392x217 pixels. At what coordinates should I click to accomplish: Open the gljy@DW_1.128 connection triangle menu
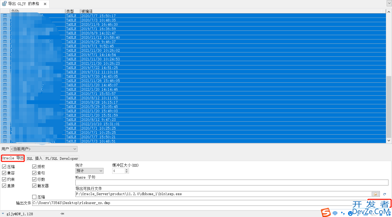pos(3,214)
